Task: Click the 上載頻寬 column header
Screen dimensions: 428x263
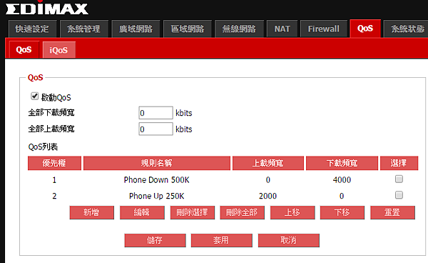Action: [x=268, y=163]
